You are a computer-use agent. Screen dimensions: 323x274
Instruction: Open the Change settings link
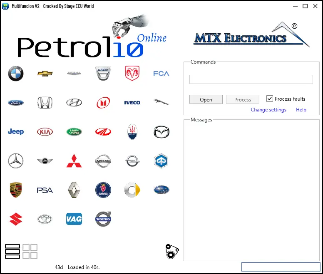pos(268,110)
